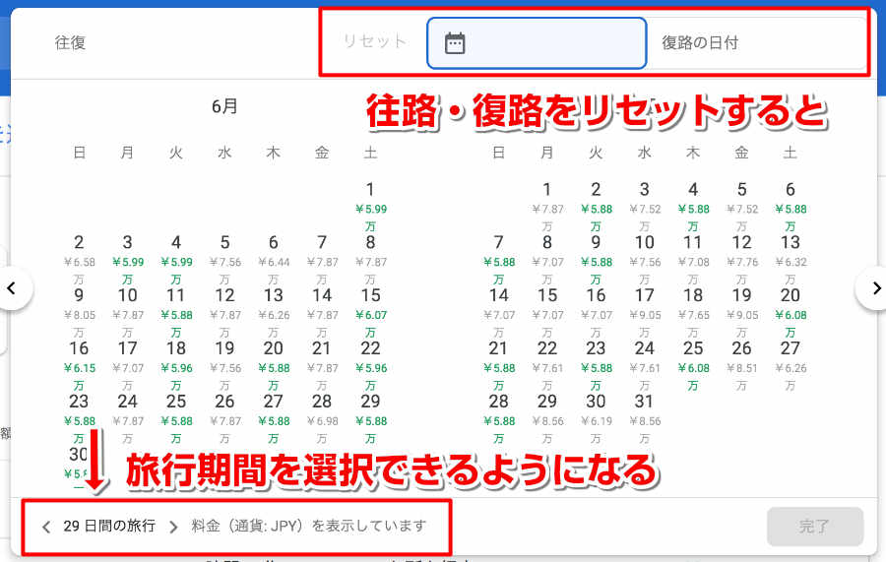Select July 21 on the calendar
Screen dimensions: 886x562
click(x=498, y=365)
